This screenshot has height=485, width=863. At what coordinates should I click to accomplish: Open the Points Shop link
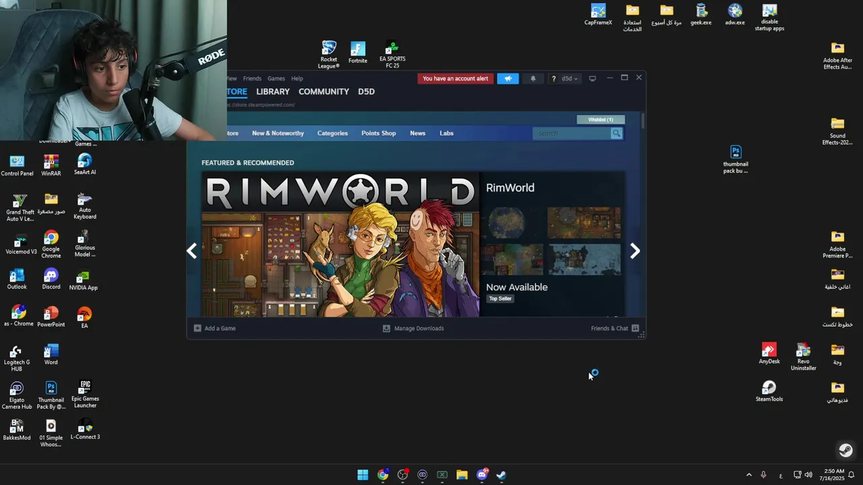click(378, 133)
